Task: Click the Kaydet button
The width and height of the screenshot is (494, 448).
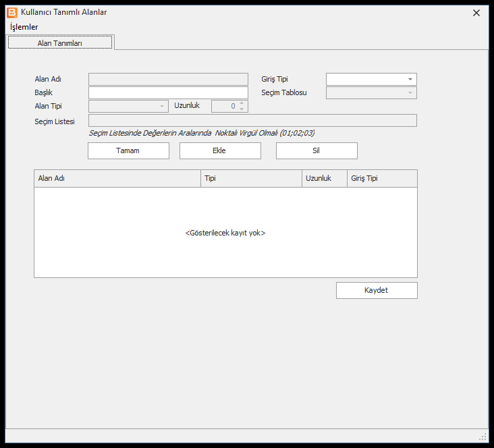Action: [x=377, y=290]
